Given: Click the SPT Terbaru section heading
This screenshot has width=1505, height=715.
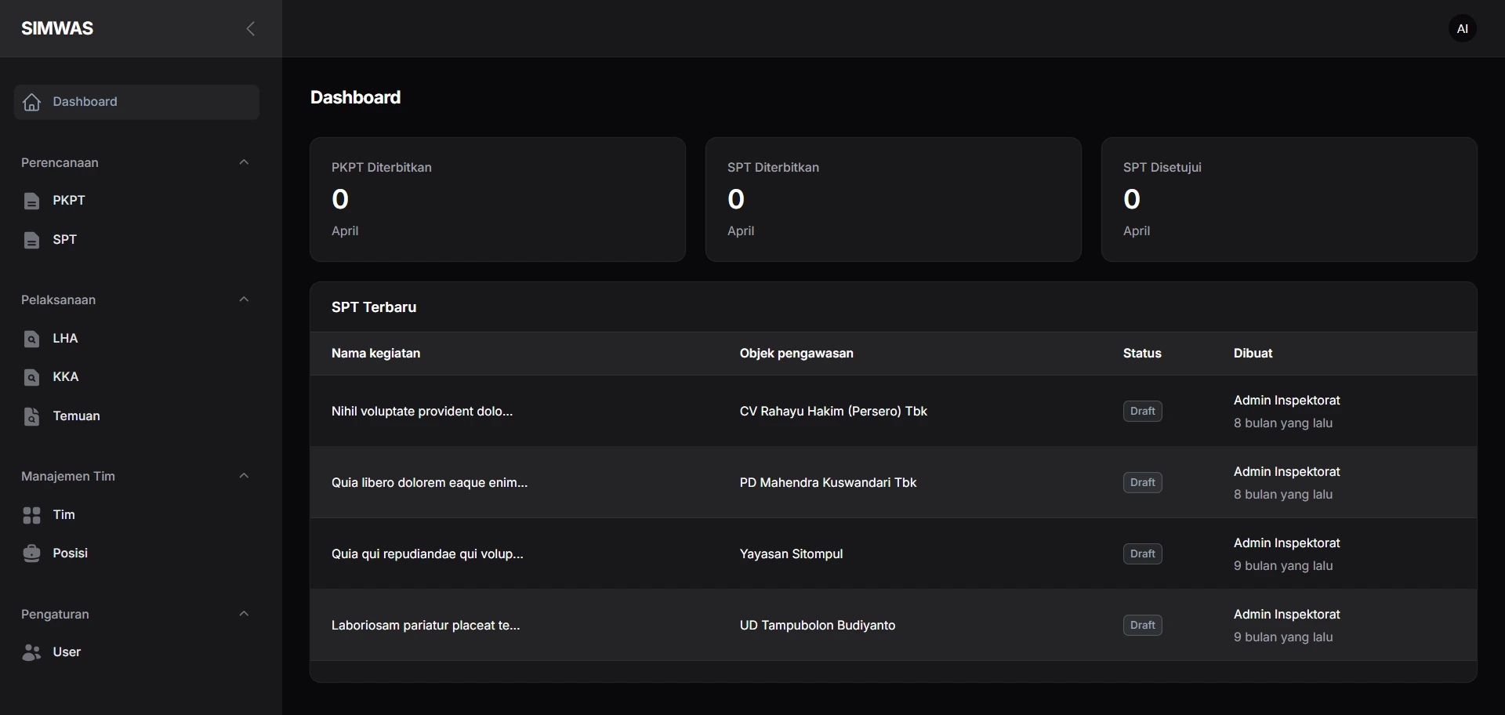Looking at the screenshot, I should point(374,307).
